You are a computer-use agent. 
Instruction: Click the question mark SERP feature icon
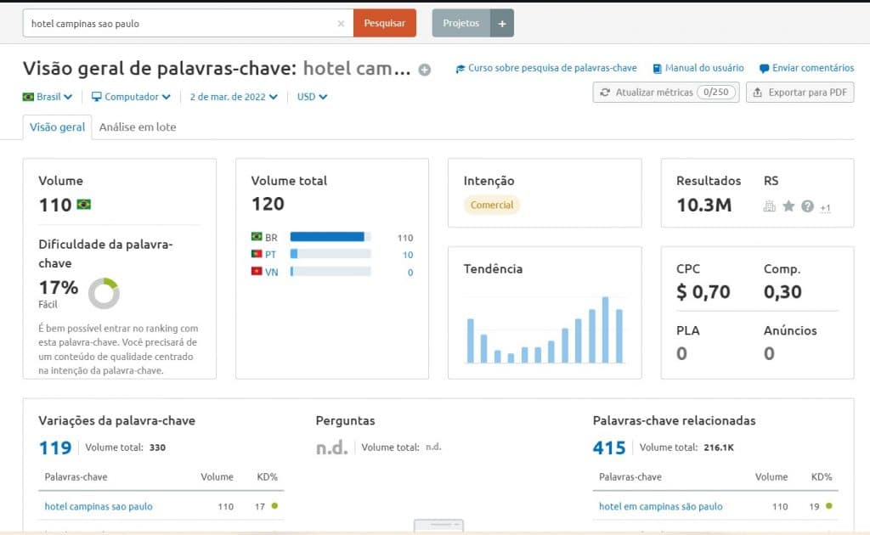[x=806, y=206]
